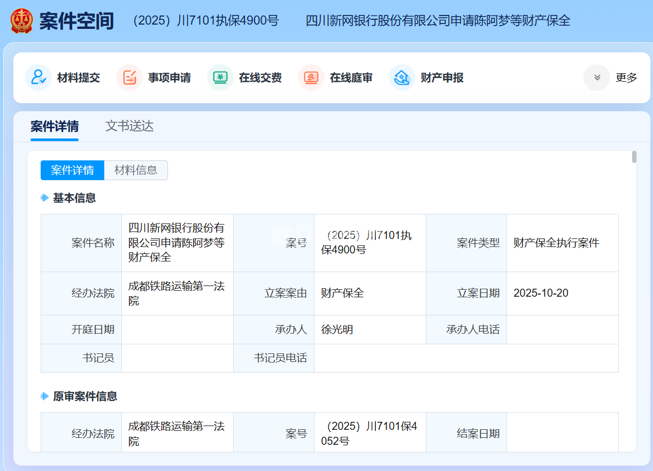Click the vertical scrollbar thumb
Image resolution: width=653 pixels, height=471 pixels.
634,157
